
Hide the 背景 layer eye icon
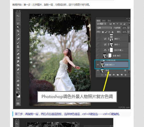click(98, 70)
